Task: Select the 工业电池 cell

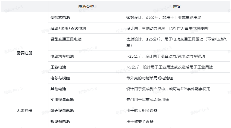Action: coord(86,67)
